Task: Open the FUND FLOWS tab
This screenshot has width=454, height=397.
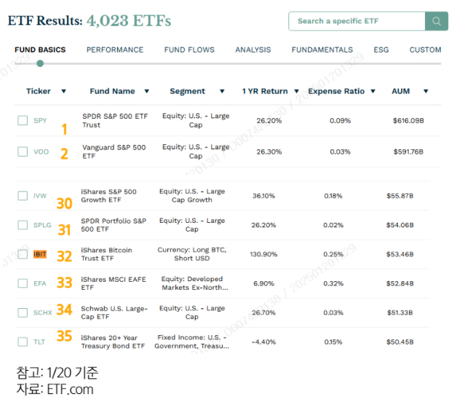Action: 189,50
